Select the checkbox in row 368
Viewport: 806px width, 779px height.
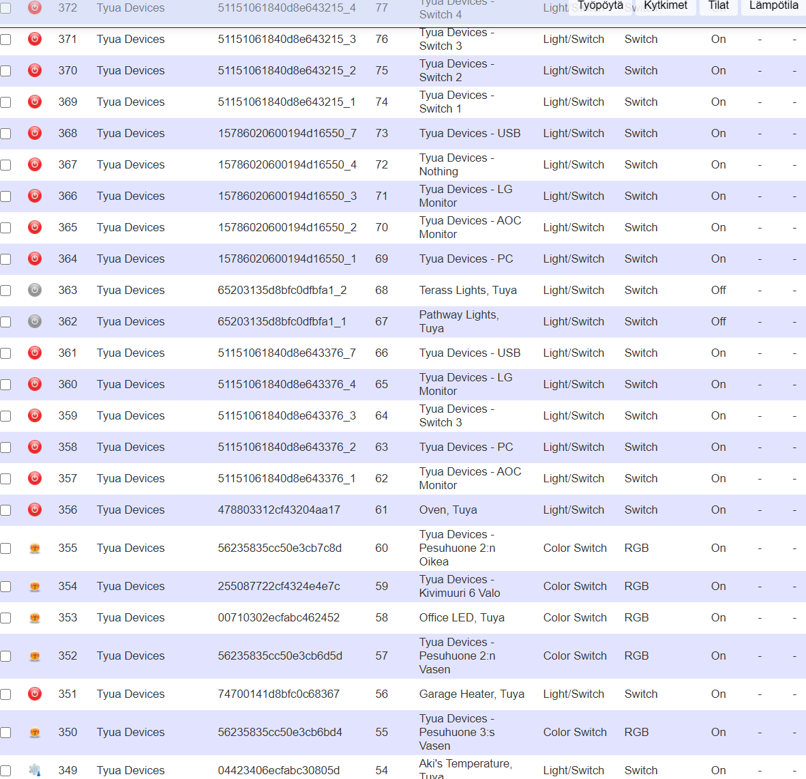click(5, 134)
